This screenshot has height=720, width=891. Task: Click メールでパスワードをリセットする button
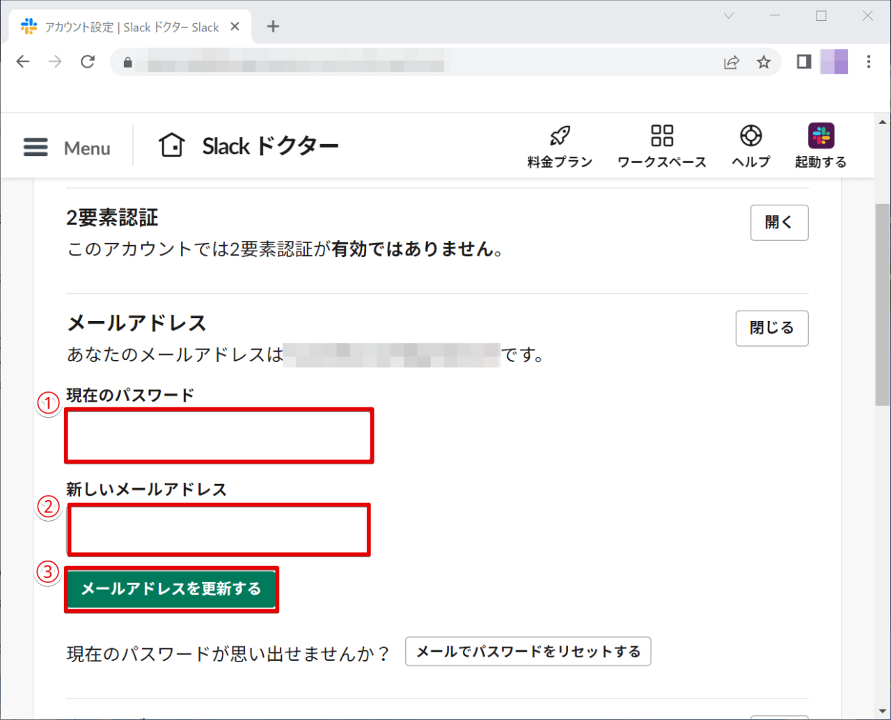tap(528, 652)
